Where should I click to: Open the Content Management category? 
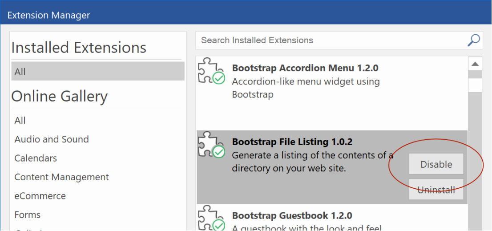point(62,177)
